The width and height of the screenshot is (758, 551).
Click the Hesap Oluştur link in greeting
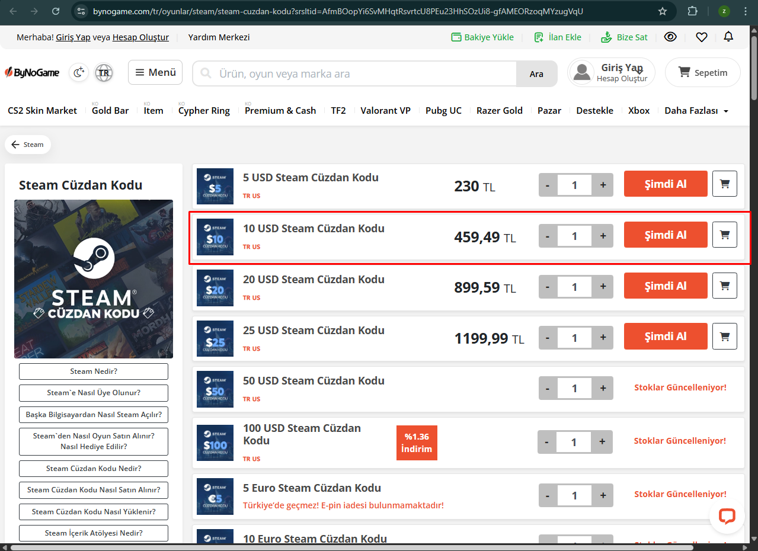coord(140,37)
